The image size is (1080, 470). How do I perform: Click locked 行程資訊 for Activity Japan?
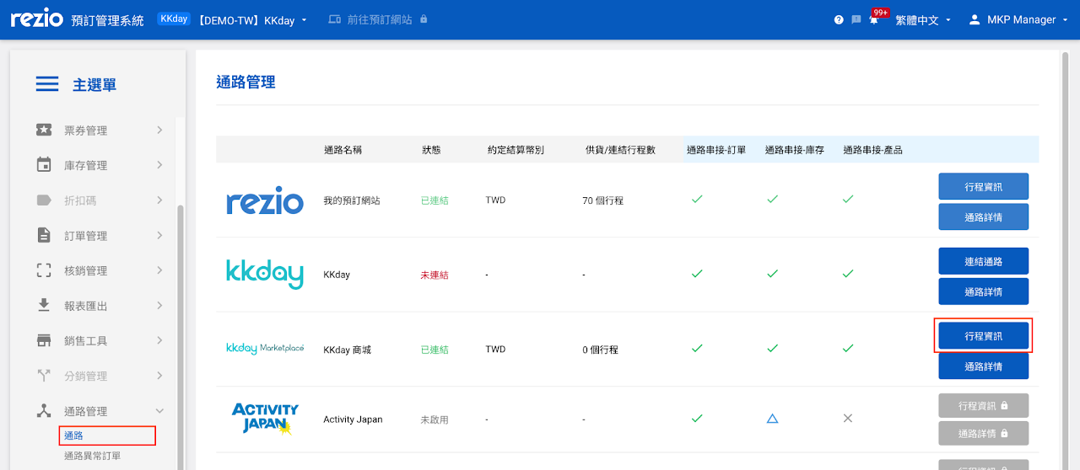[x=983, y=405]
